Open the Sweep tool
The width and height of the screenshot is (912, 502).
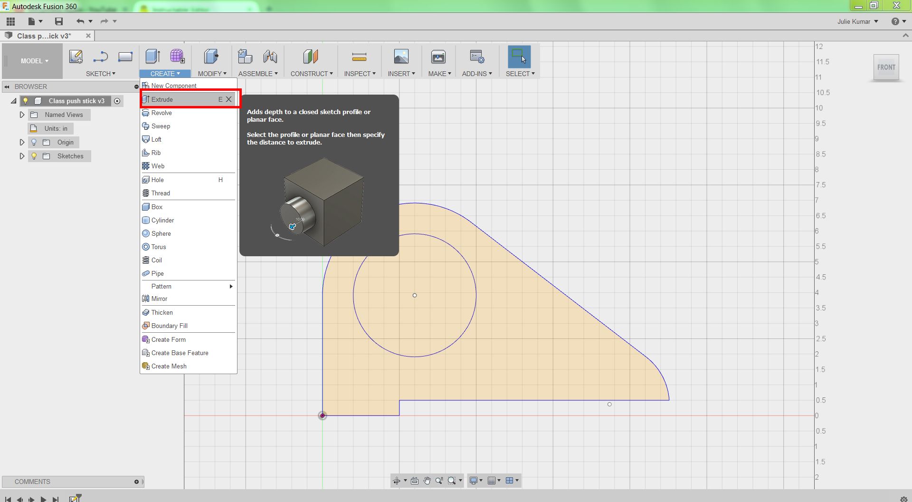click(161, 126)
